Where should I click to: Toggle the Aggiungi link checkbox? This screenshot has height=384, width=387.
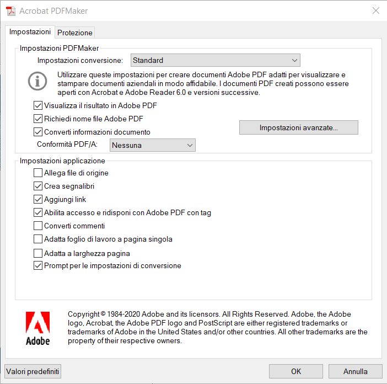(x=38, y=200)
